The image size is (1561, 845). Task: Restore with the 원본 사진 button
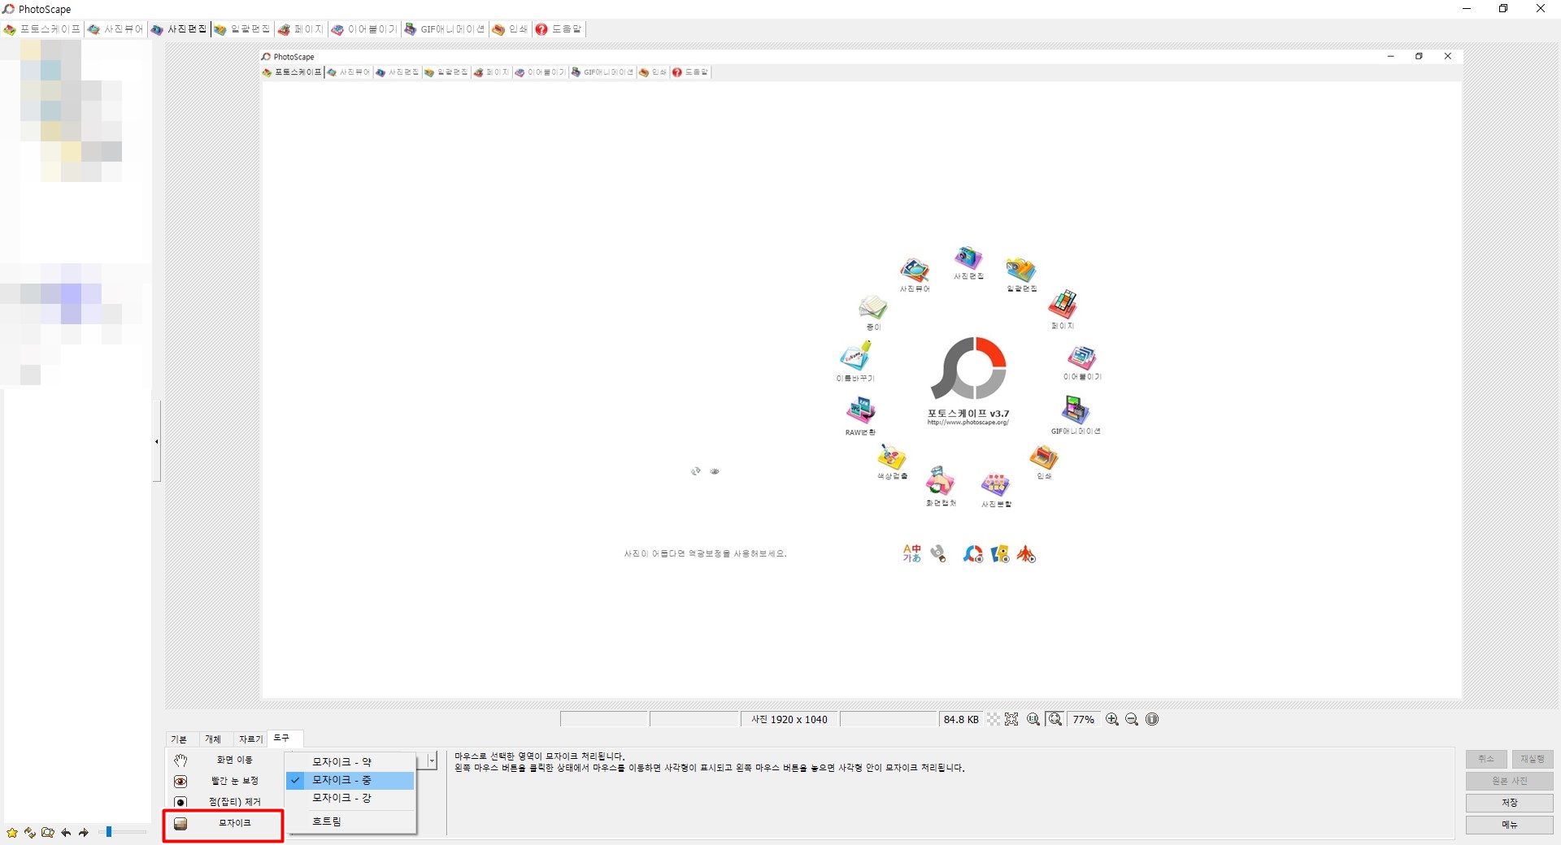coord(1510,781)
